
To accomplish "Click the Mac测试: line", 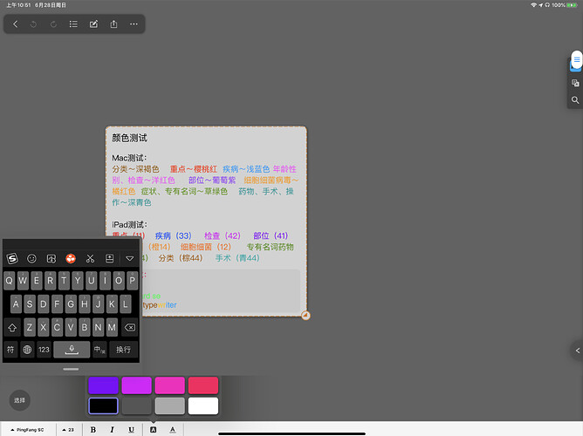I will (x=129, y=158).
